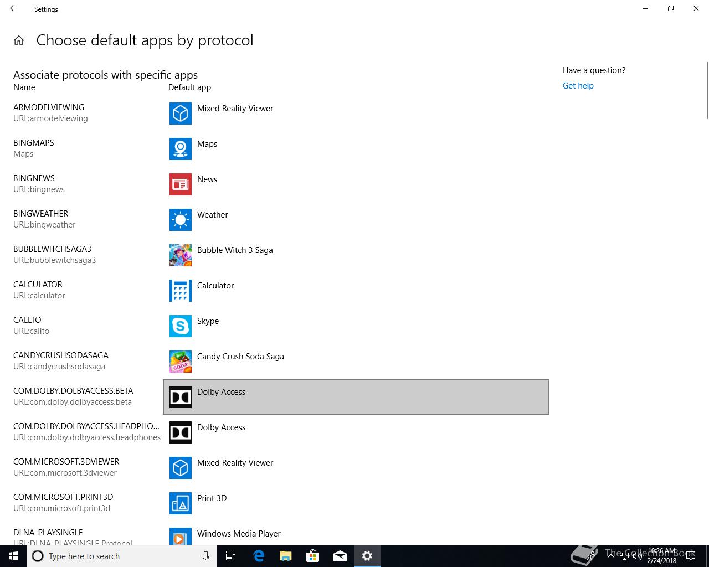Click the taskbar clock showing 2/24/2018
The width and height of the screenshot is (709, 567).
[662, 556]
